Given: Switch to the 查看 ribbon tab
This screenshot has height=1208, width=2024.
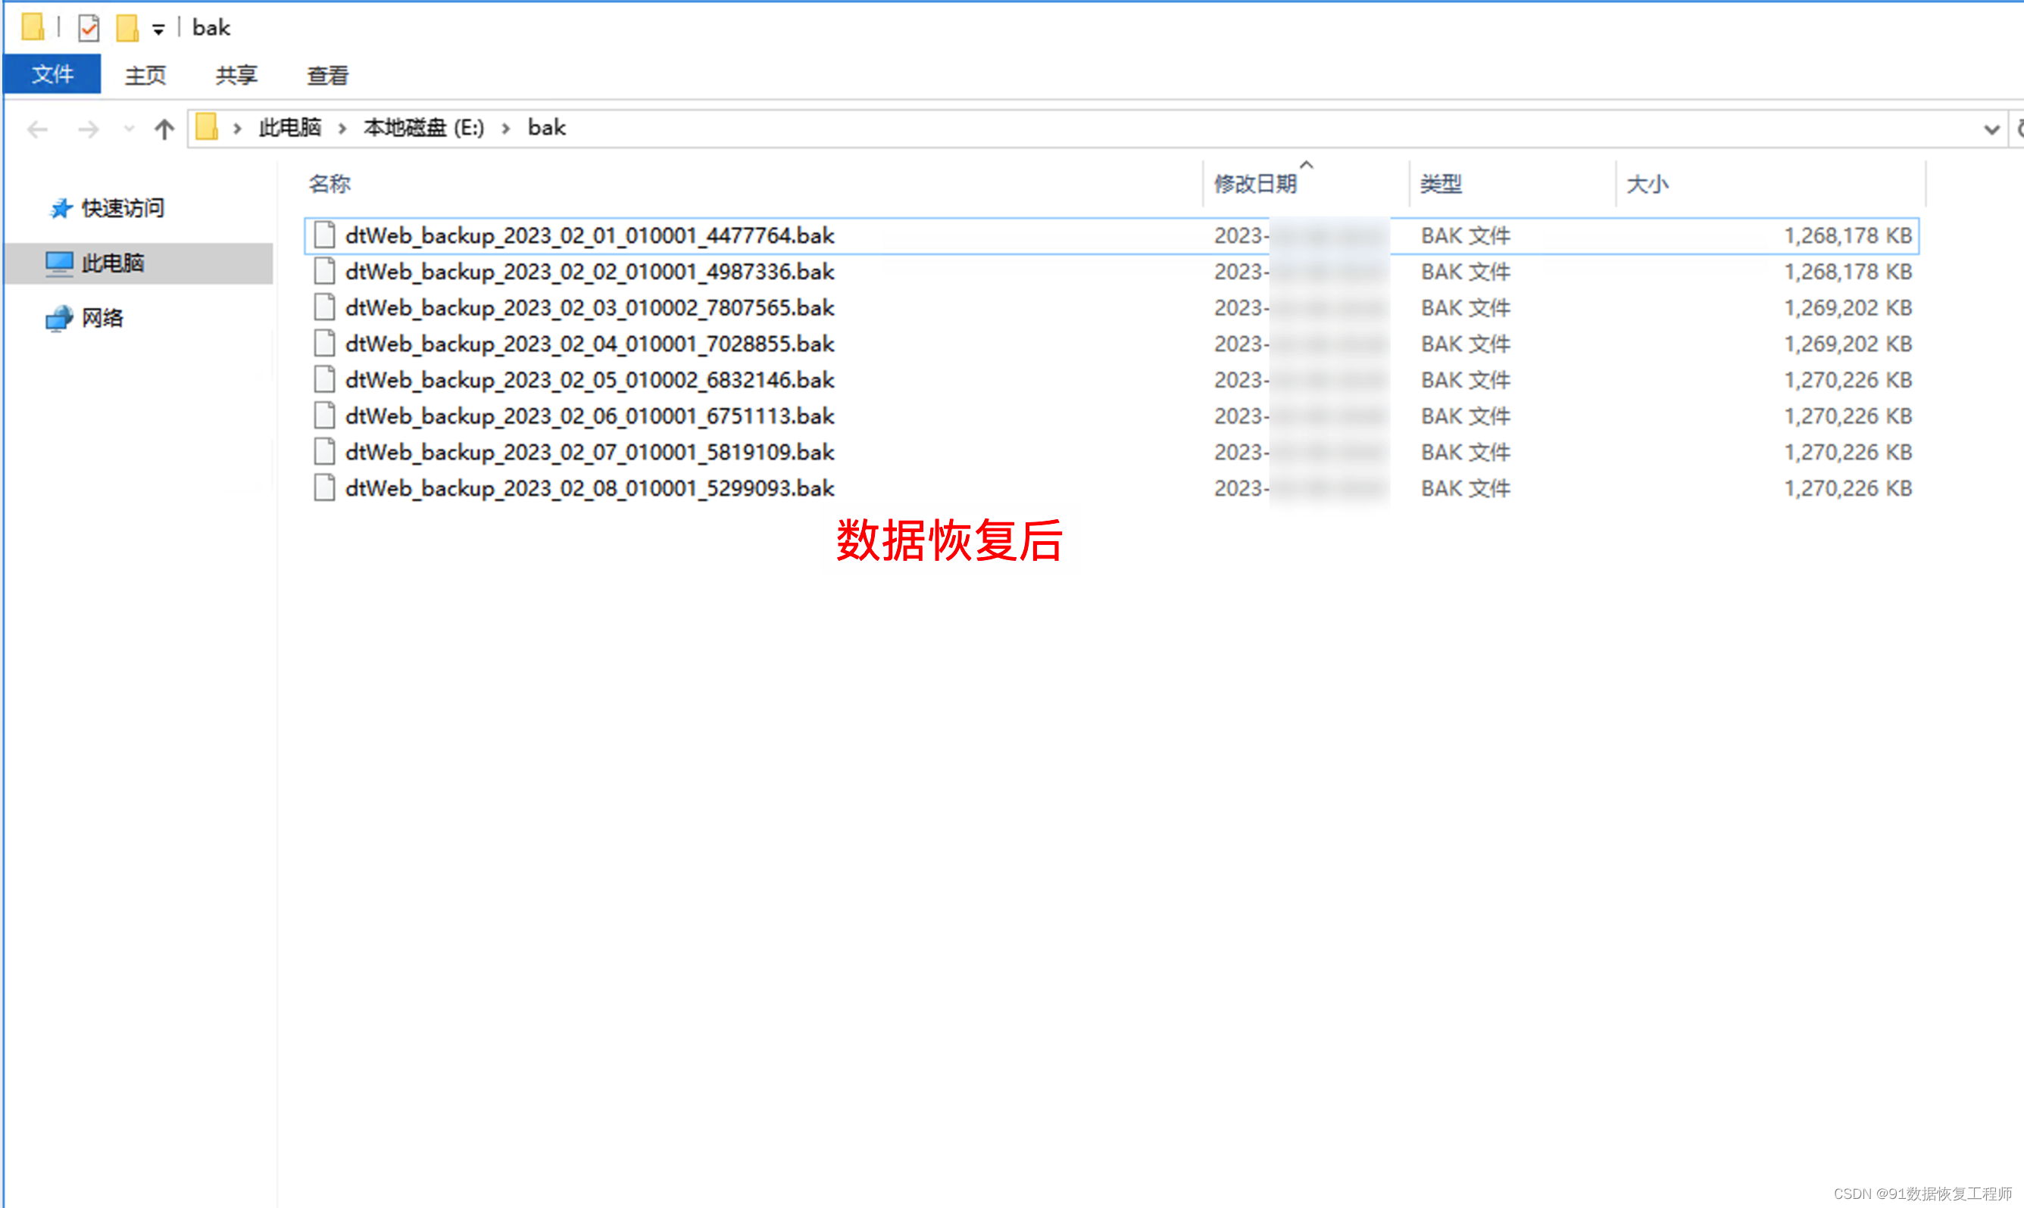Looking at the screenshot, I should point(326,74).
